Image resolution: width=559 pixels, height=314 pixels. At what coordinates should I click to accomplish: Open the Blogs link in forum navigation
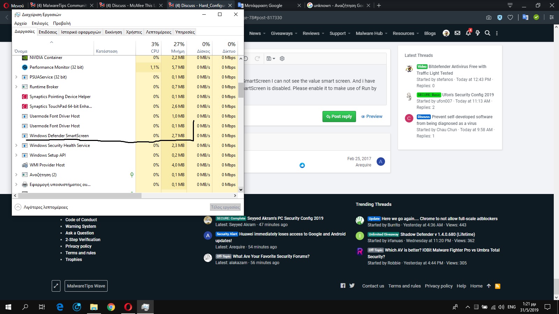430,33
